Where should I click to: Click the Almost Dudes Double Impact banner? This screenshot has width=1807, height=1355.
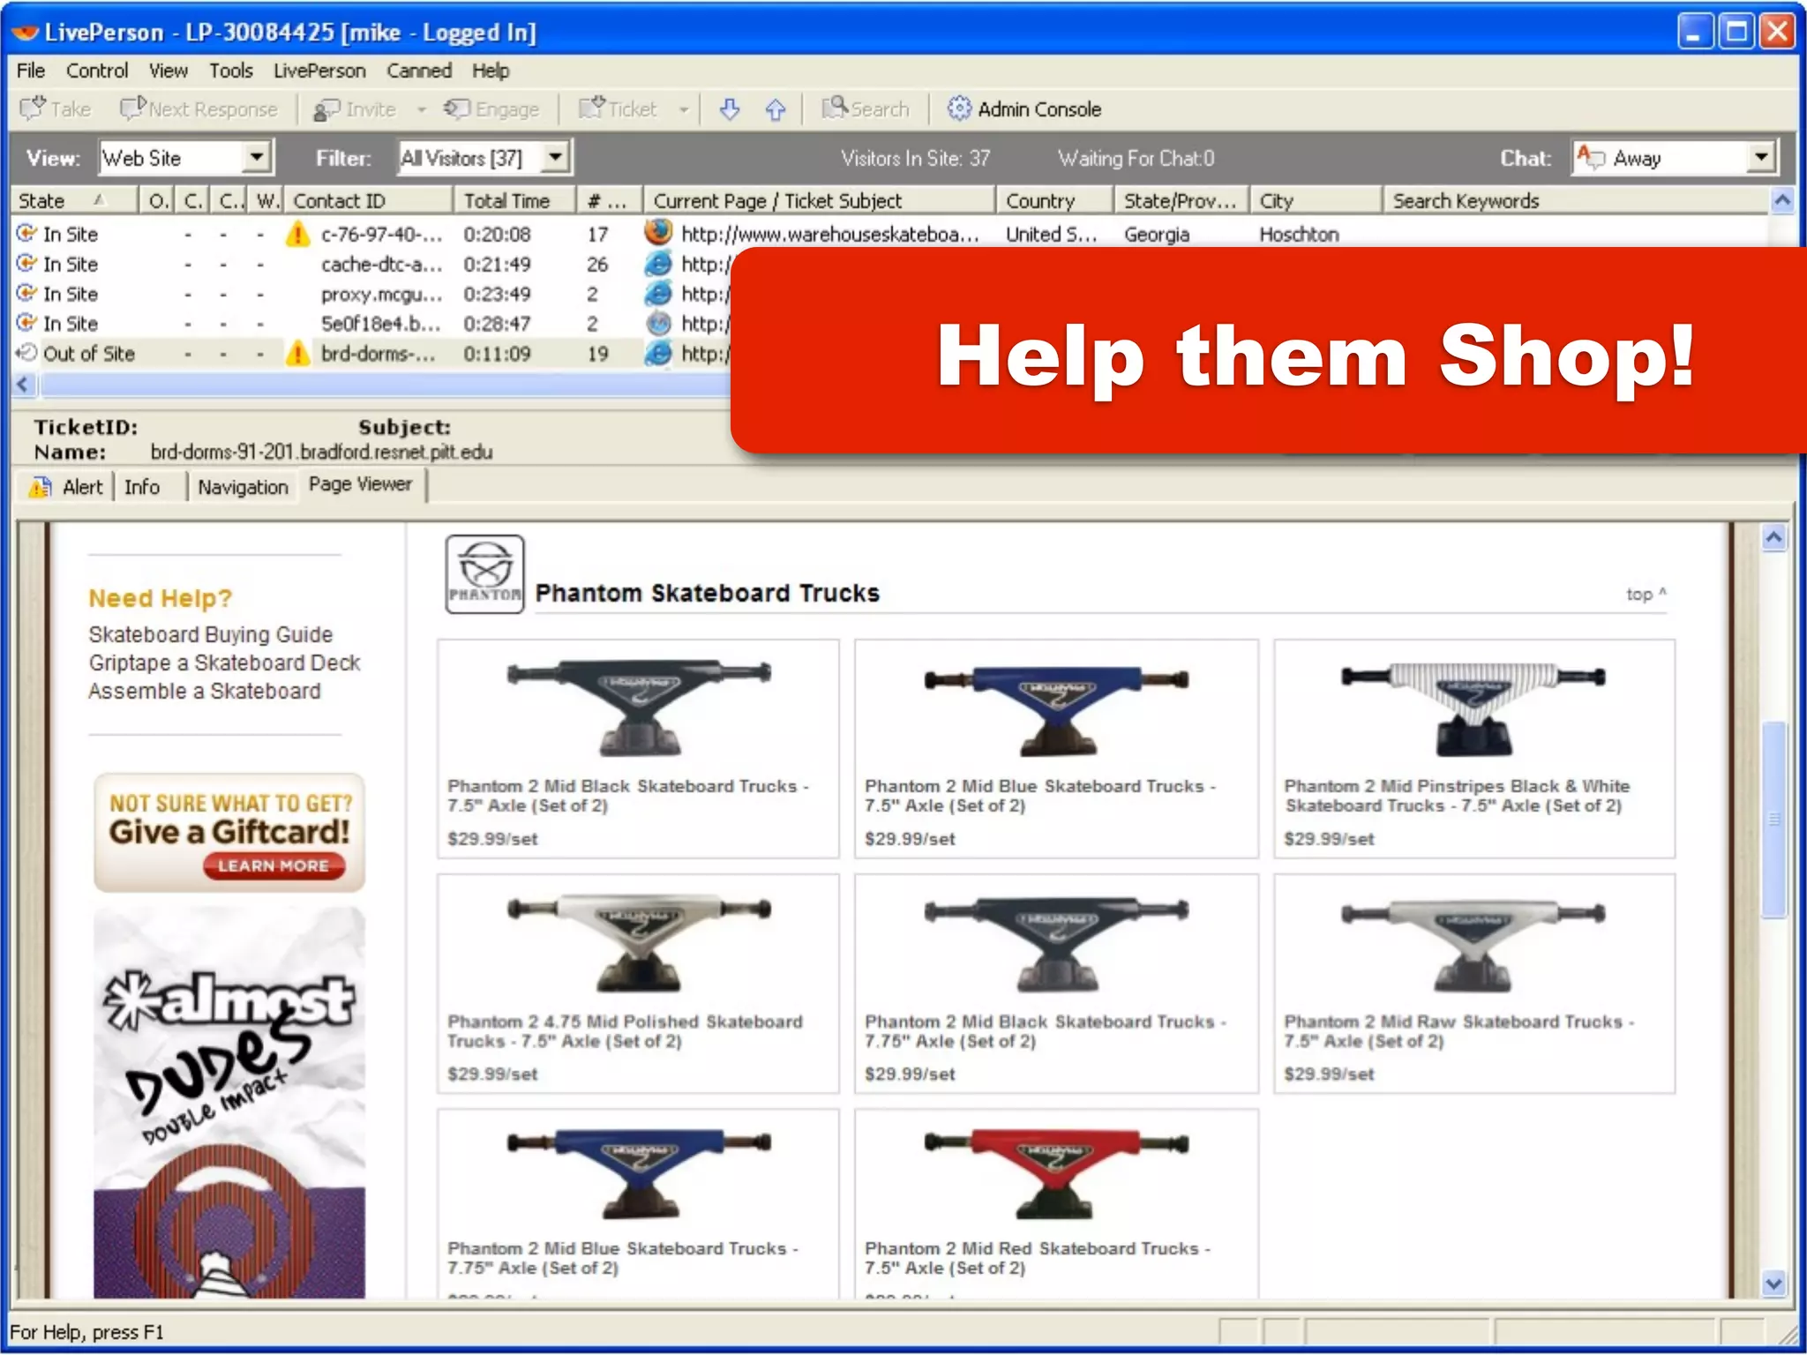tap(229, 1103)
